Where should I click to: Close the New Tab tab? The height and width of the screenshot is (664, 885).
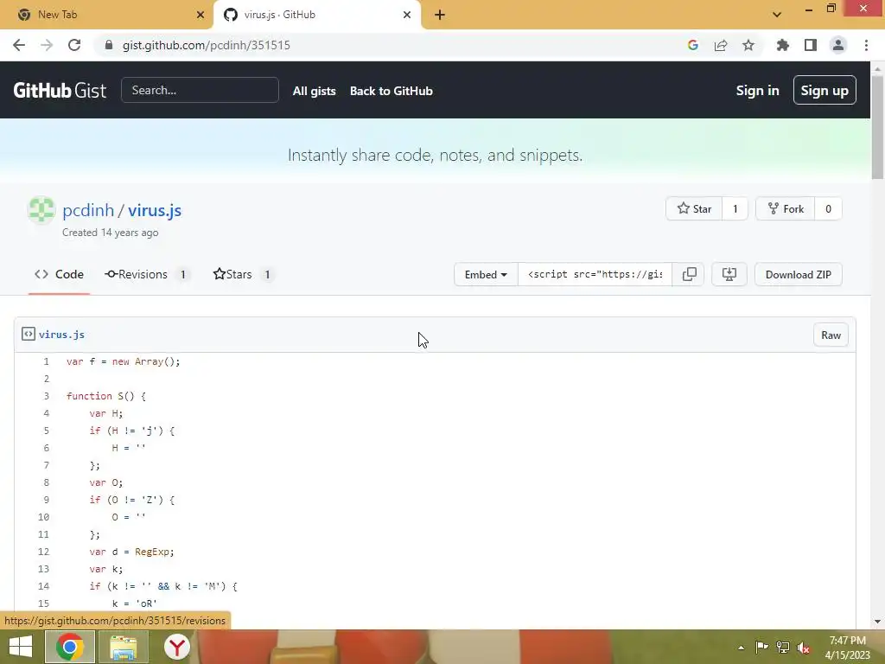[x=201, y=15]
